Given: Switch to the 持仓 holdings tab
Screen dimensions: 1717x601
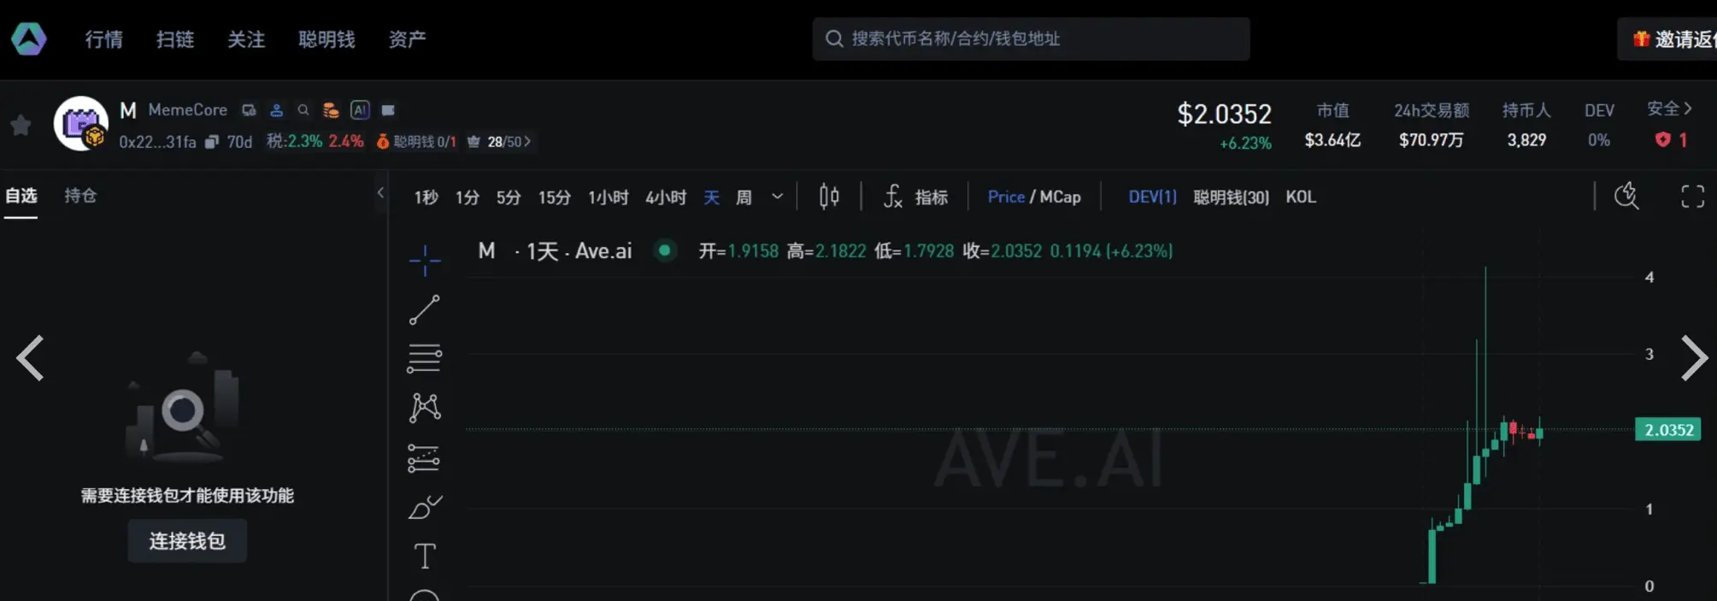Looking at the screenshot, I should click(80, 196).
